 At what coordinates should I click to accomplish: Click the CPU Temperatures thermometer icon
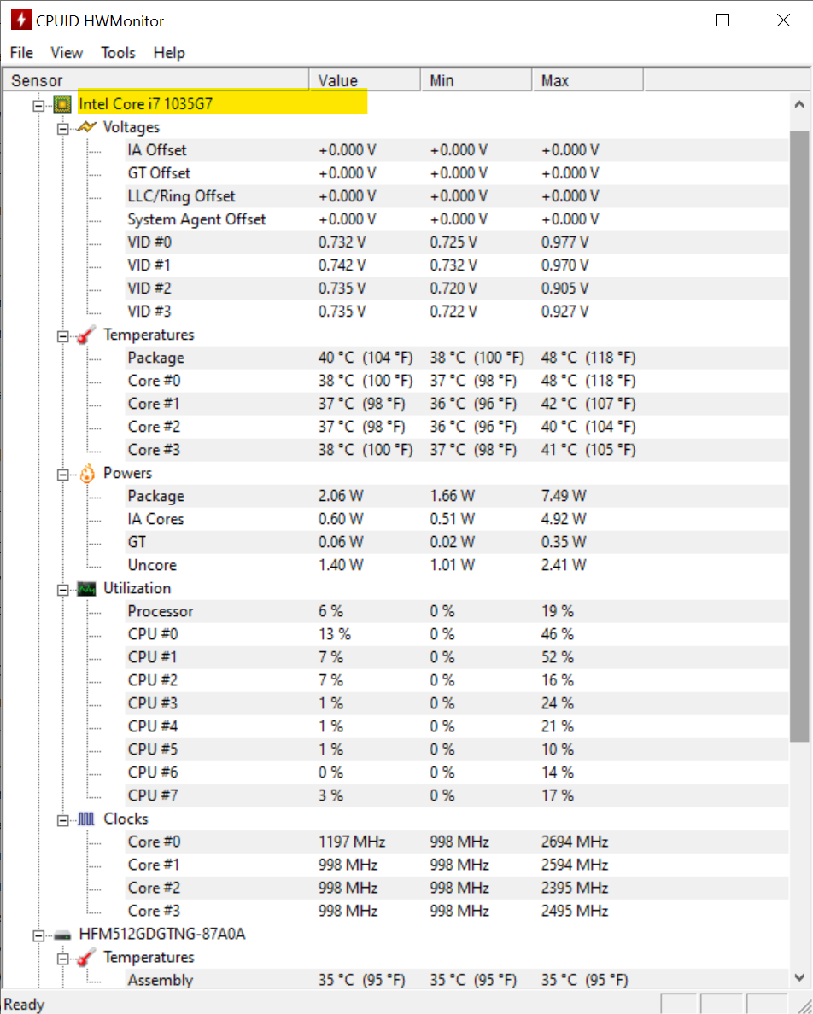coord(86,335)
